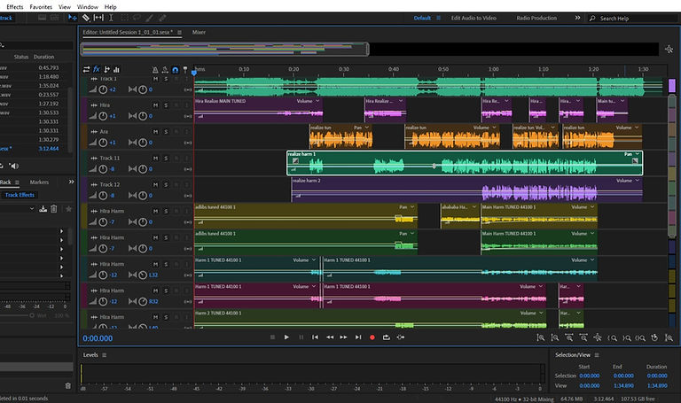
Task: Start recording with the red Record button
Action: point(372,337)
